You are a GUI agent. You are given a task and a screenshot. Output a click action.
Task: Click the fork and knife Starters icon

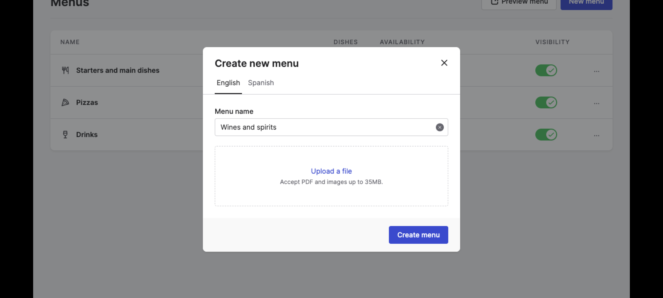[x=65, y=70]
